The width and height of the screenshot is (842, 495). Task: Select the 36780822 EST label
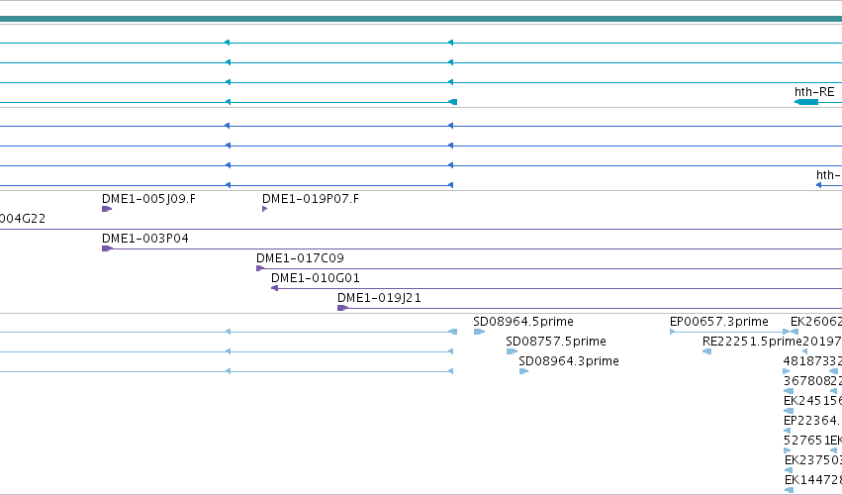coord(812,381)
